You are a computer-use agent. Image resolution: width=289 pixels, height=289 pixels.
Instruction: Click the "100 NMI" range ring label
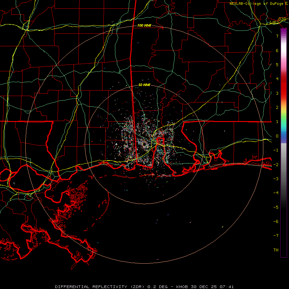point(144,25)
